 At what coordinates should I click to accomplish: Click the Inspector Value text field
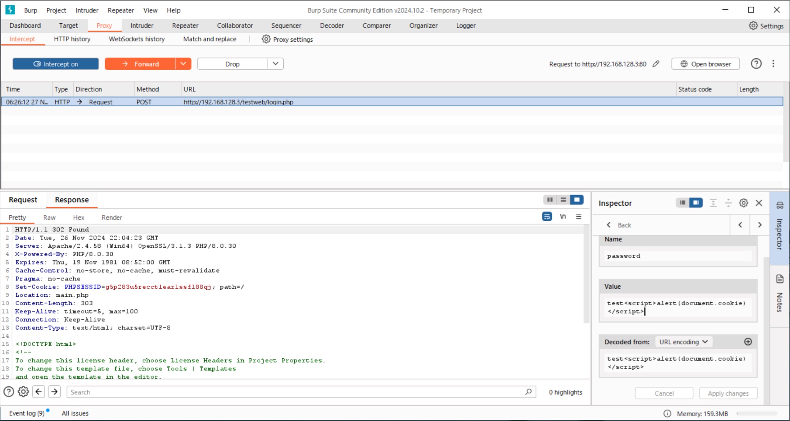[678, 308]
